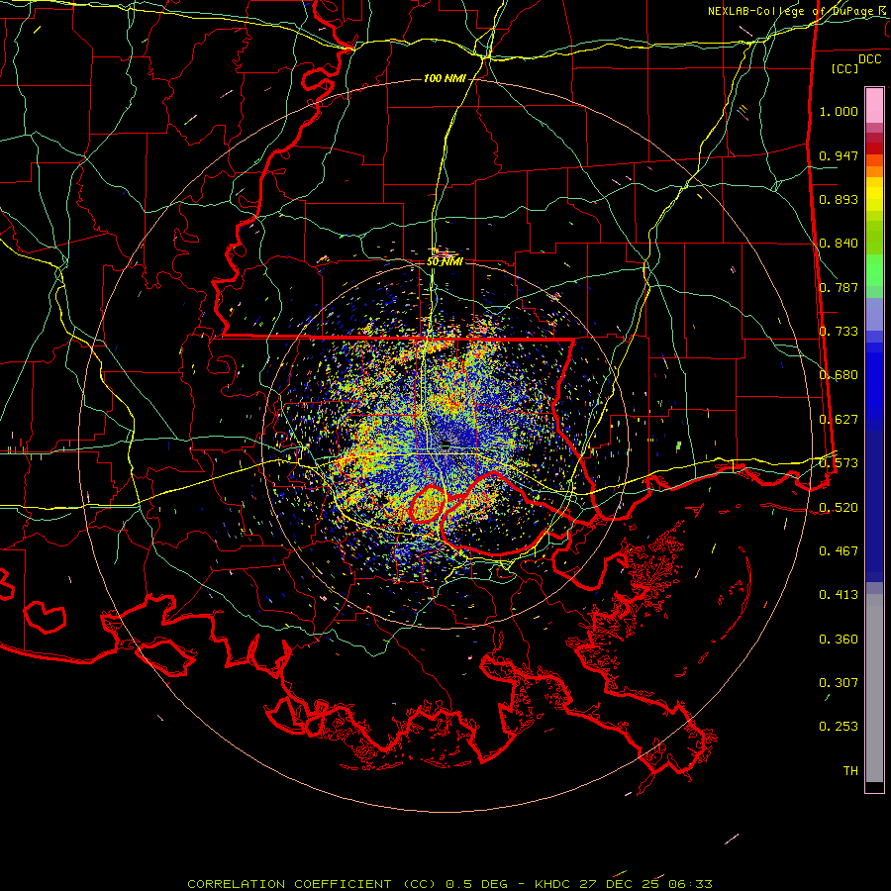The height and width of the screenshot is (891, 891).
Task: Click the 0.627 legend value
Action: [x=839, y=420]
